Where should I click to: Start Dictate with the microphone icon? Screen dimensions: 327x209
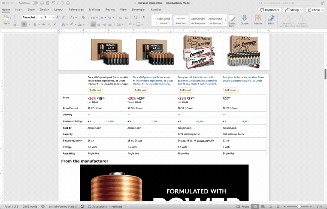[x=245, y=20]
